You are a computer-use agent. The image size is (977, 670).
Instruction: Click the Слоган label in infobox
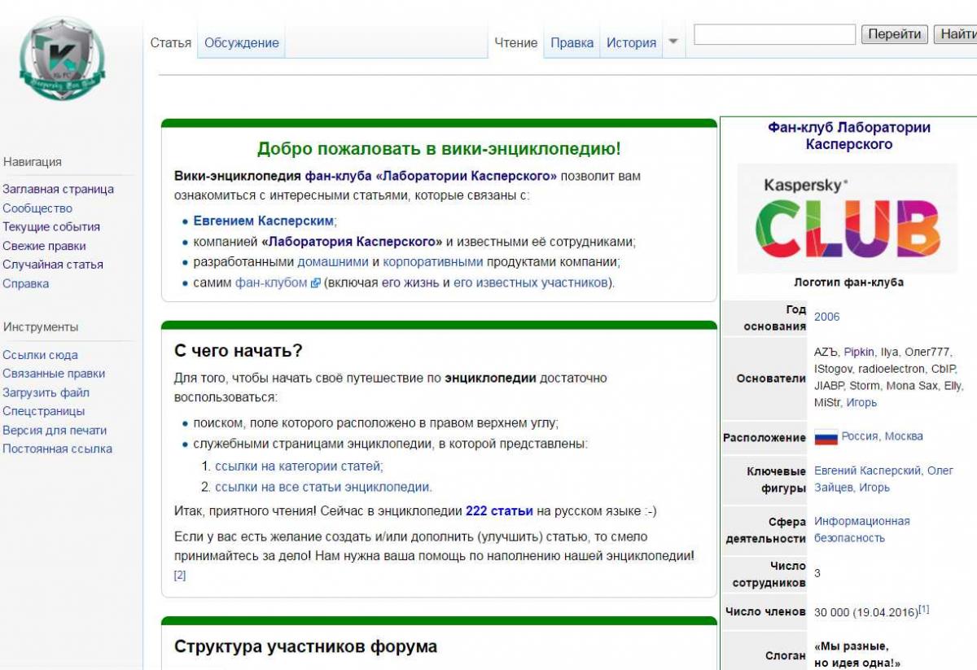(785, 655)
